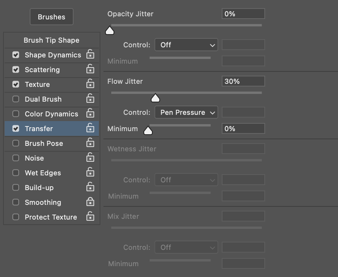Image resolution: width=338 pixels, height=277 pixels.
Task: Open the Flow Jitter Pen Pressure dropdown
Action: pyautogui.click(x=186, y=113)
